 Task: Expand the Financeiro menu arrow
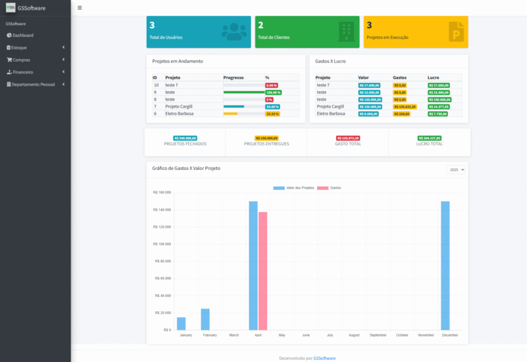63,72
